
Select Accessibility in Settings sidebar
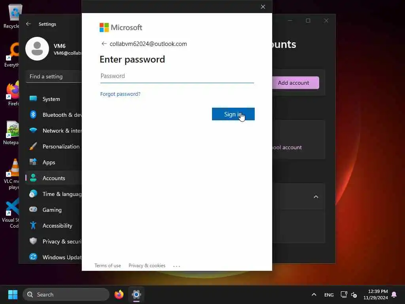coord(54,226)
